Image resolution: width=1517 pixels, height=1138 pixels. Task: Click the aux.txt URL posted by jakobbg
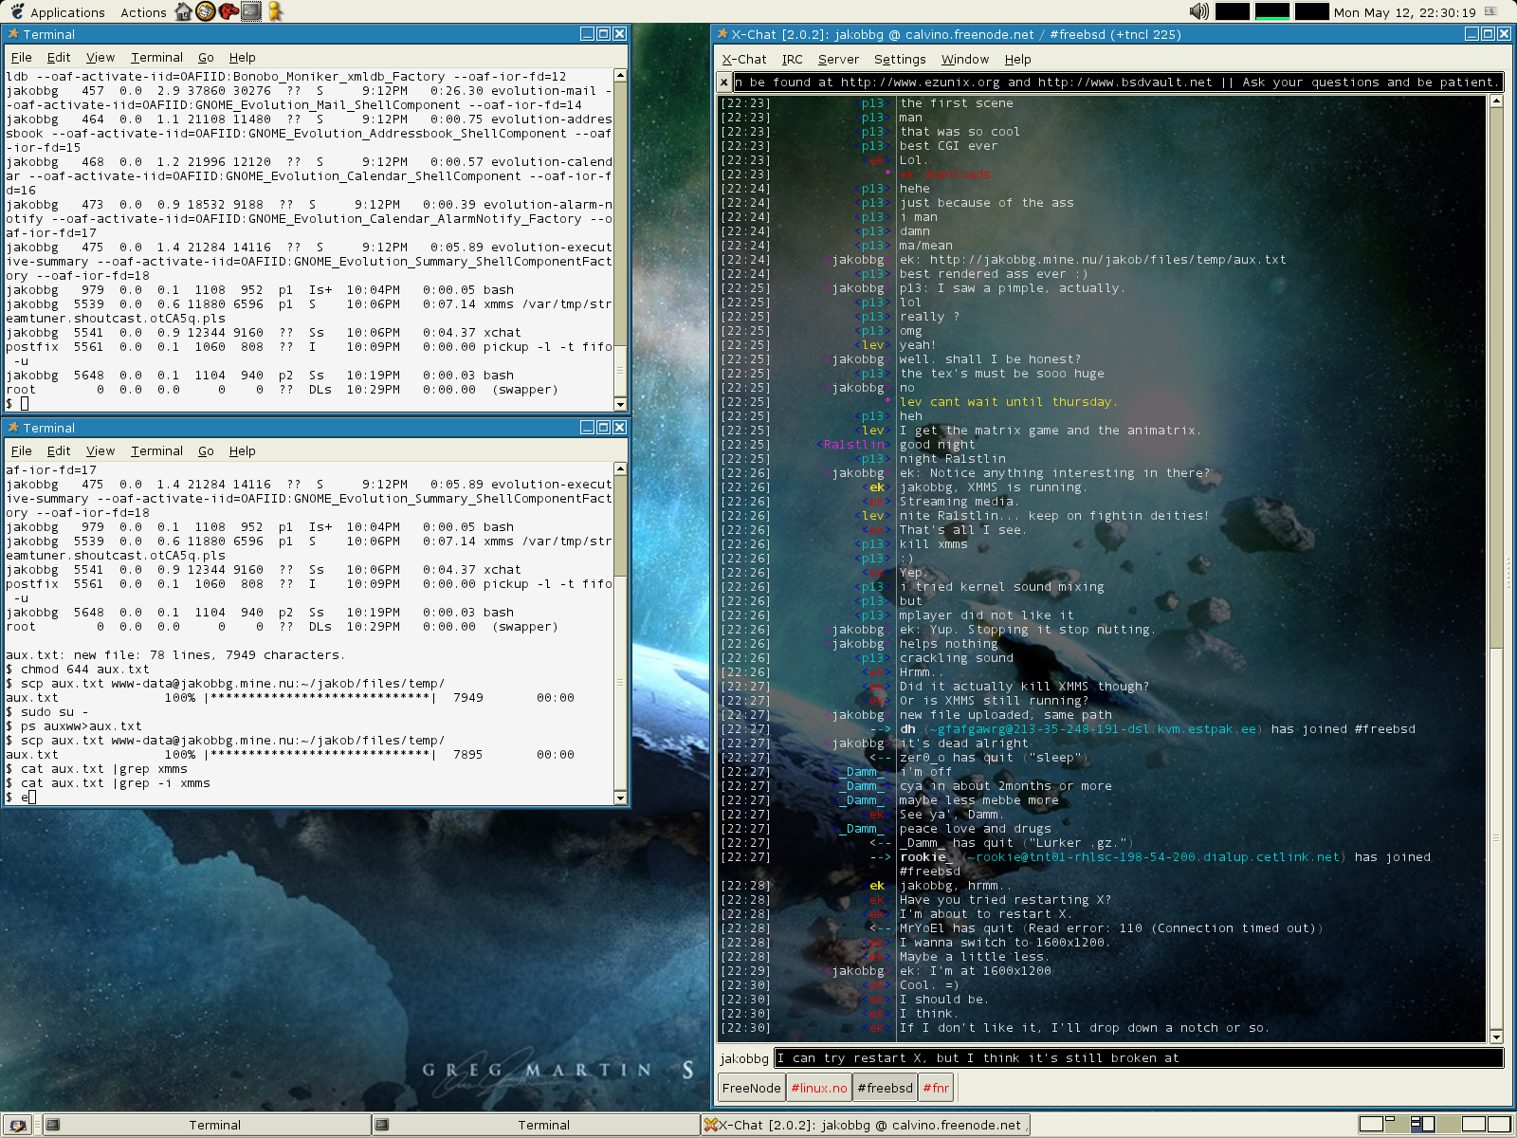coord(1107,260)
